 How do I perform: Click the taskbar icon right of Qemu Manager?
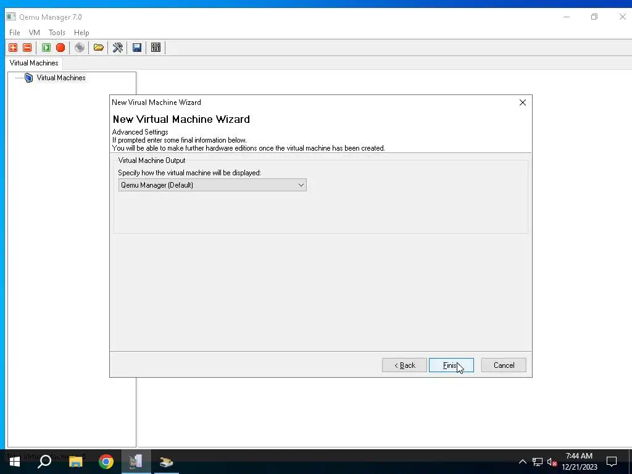[166, 462]
